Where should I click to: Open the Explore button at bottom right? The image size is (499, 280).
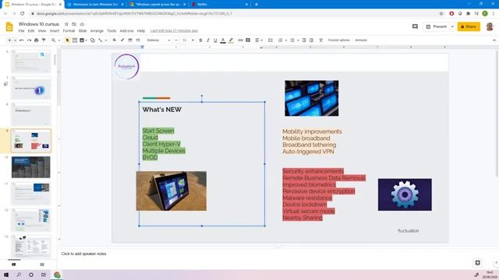(x=477, y=263)
